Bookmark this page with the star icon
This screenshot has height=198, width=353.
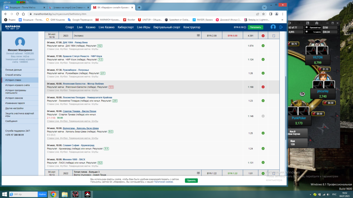pyautogui.click(x=264, y=14)
